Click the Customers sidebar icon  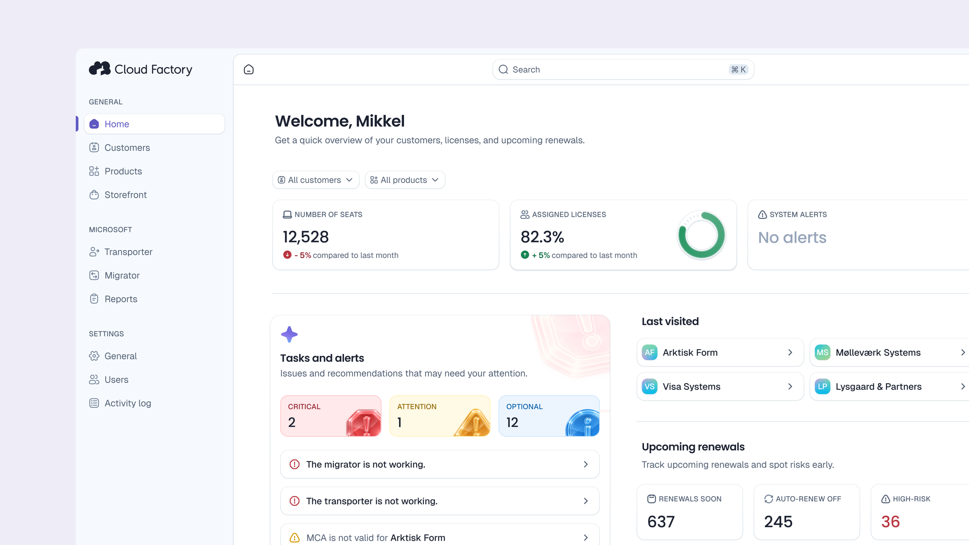[94, 147]
